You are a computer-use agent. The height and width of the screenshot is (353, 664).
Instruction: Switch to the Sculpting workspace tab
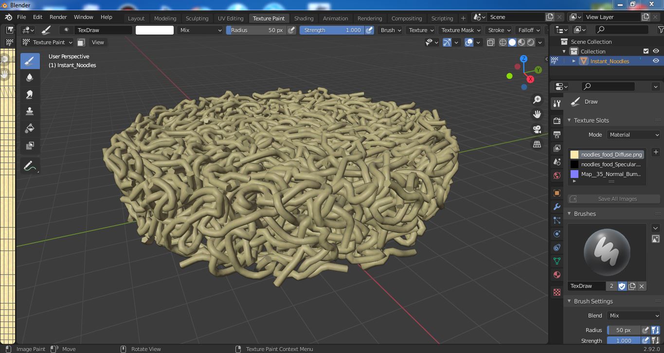[197, 18]
